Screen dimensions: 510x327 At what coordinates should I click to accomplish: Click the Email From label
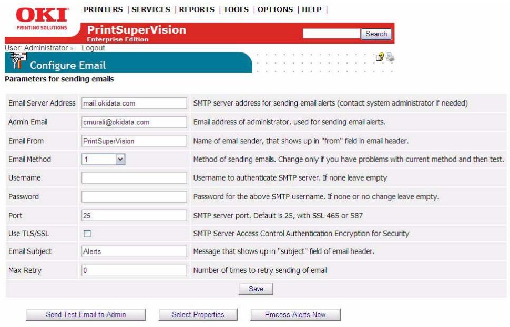pos(26,141)
